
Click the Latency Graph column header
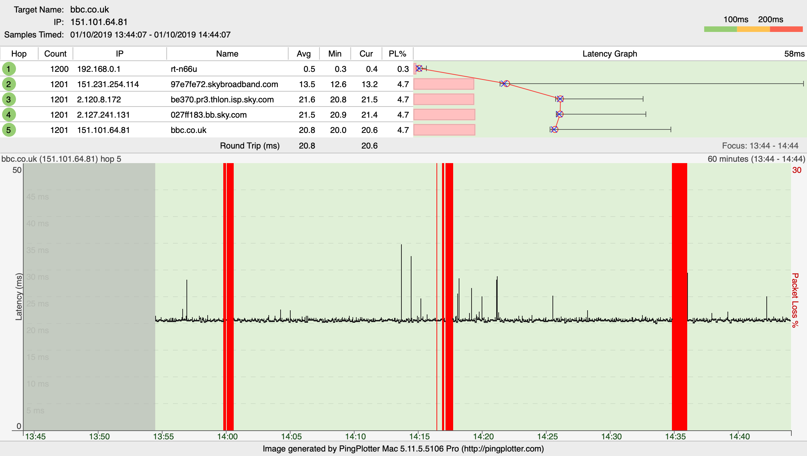[609, 54]
